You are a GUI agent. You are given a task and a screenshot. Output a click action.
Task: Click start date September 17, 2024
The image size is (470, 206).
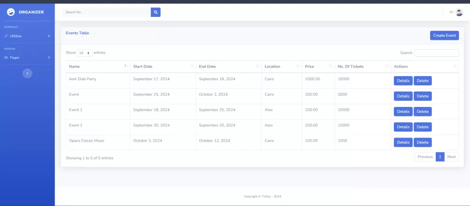tap(151, 79)
